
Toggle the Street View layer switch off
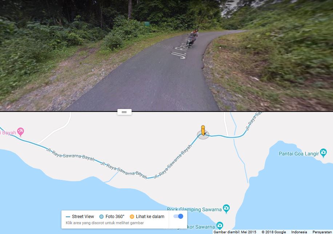click(178, 216)
